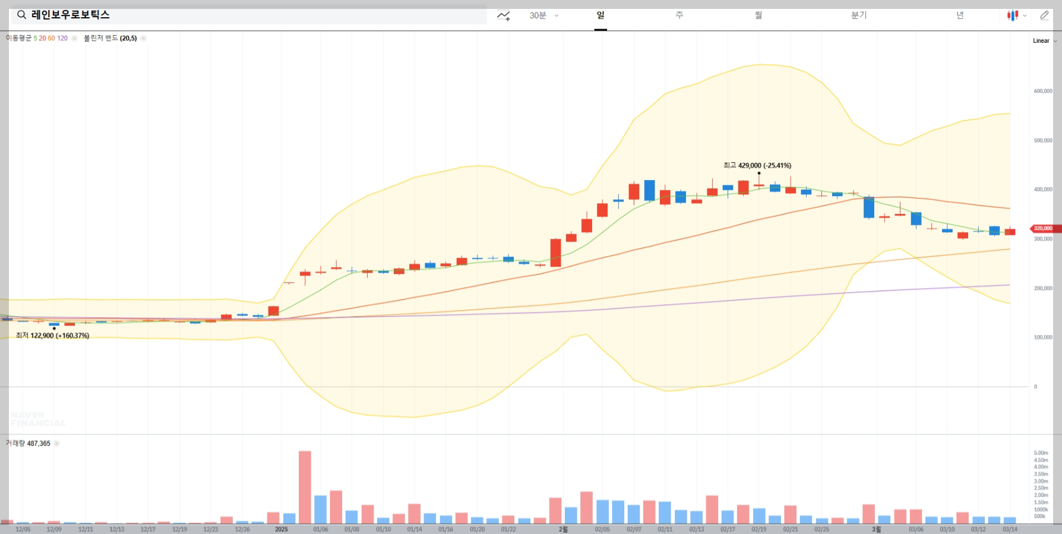Click the red 320,000 current price tag
The width and height of the screenshot is (1062, 534).
point(1045,229)
